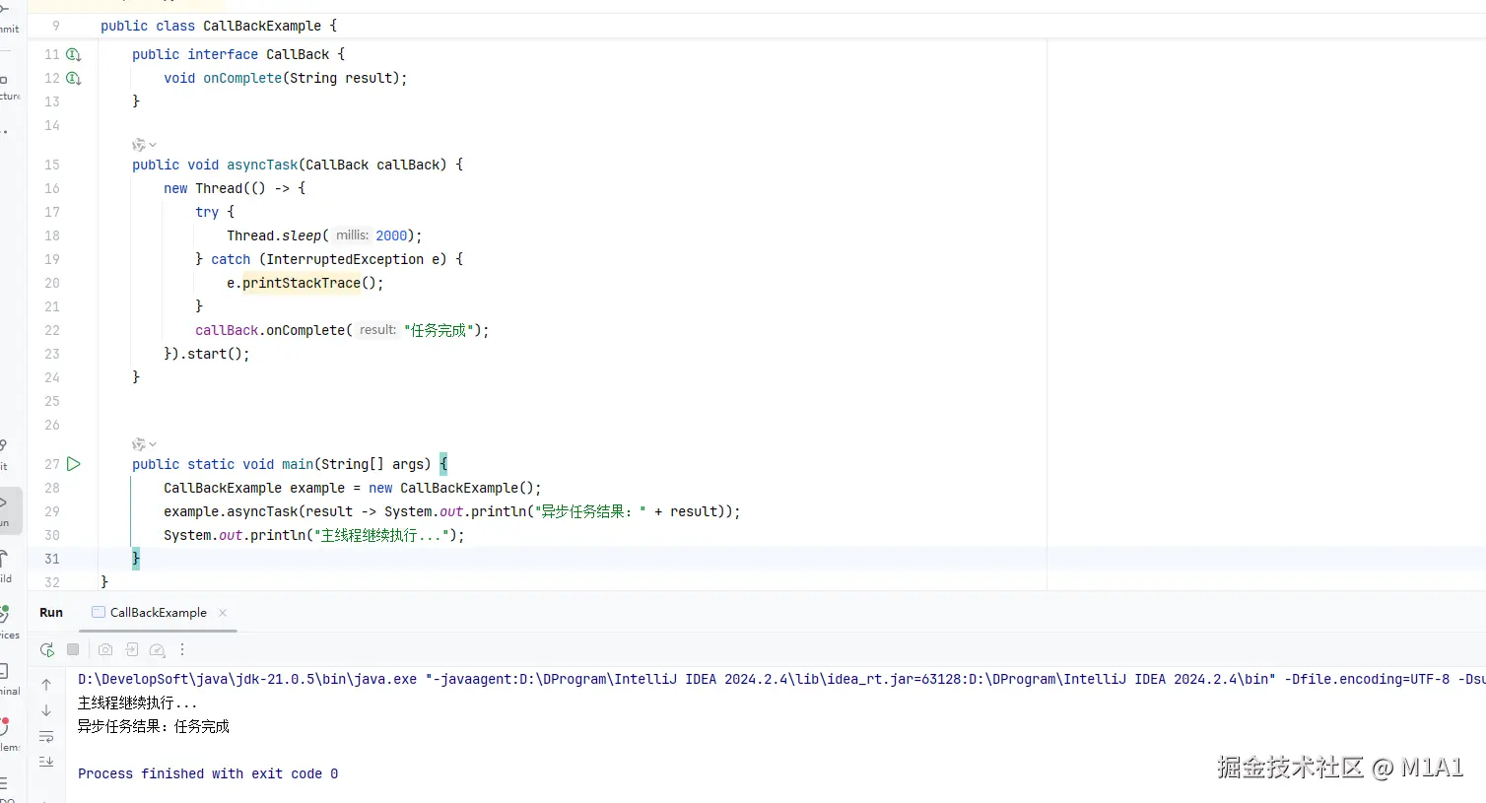1486x803 pixels.
Task: Click the AI assistant icon above main method
Action: (x=139, y=444)
